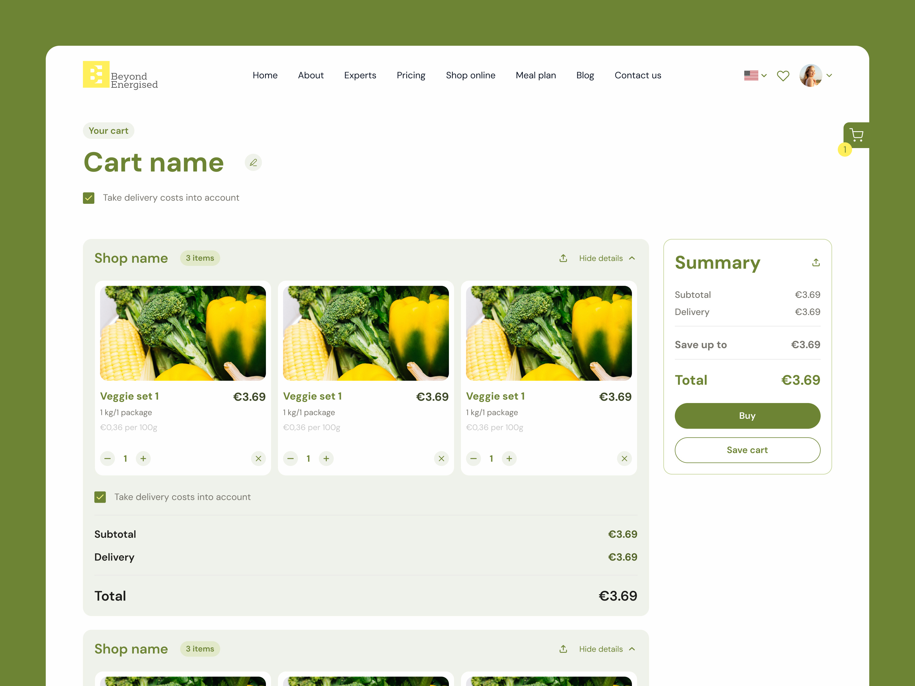Increase quantity of second Veggie set 1
Viewport: 915px width, 686px height.
[x=326, y=458]
